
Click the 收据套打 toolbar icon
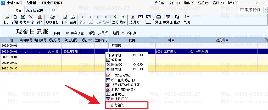tap(52, 19)
